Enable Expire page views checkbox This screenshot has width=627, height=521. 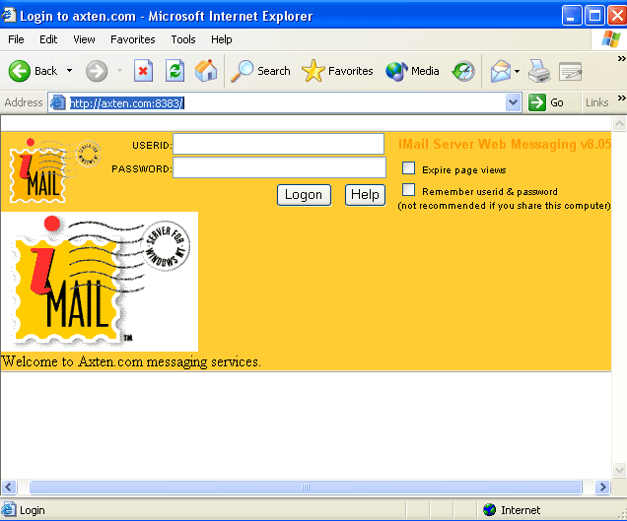408,167
